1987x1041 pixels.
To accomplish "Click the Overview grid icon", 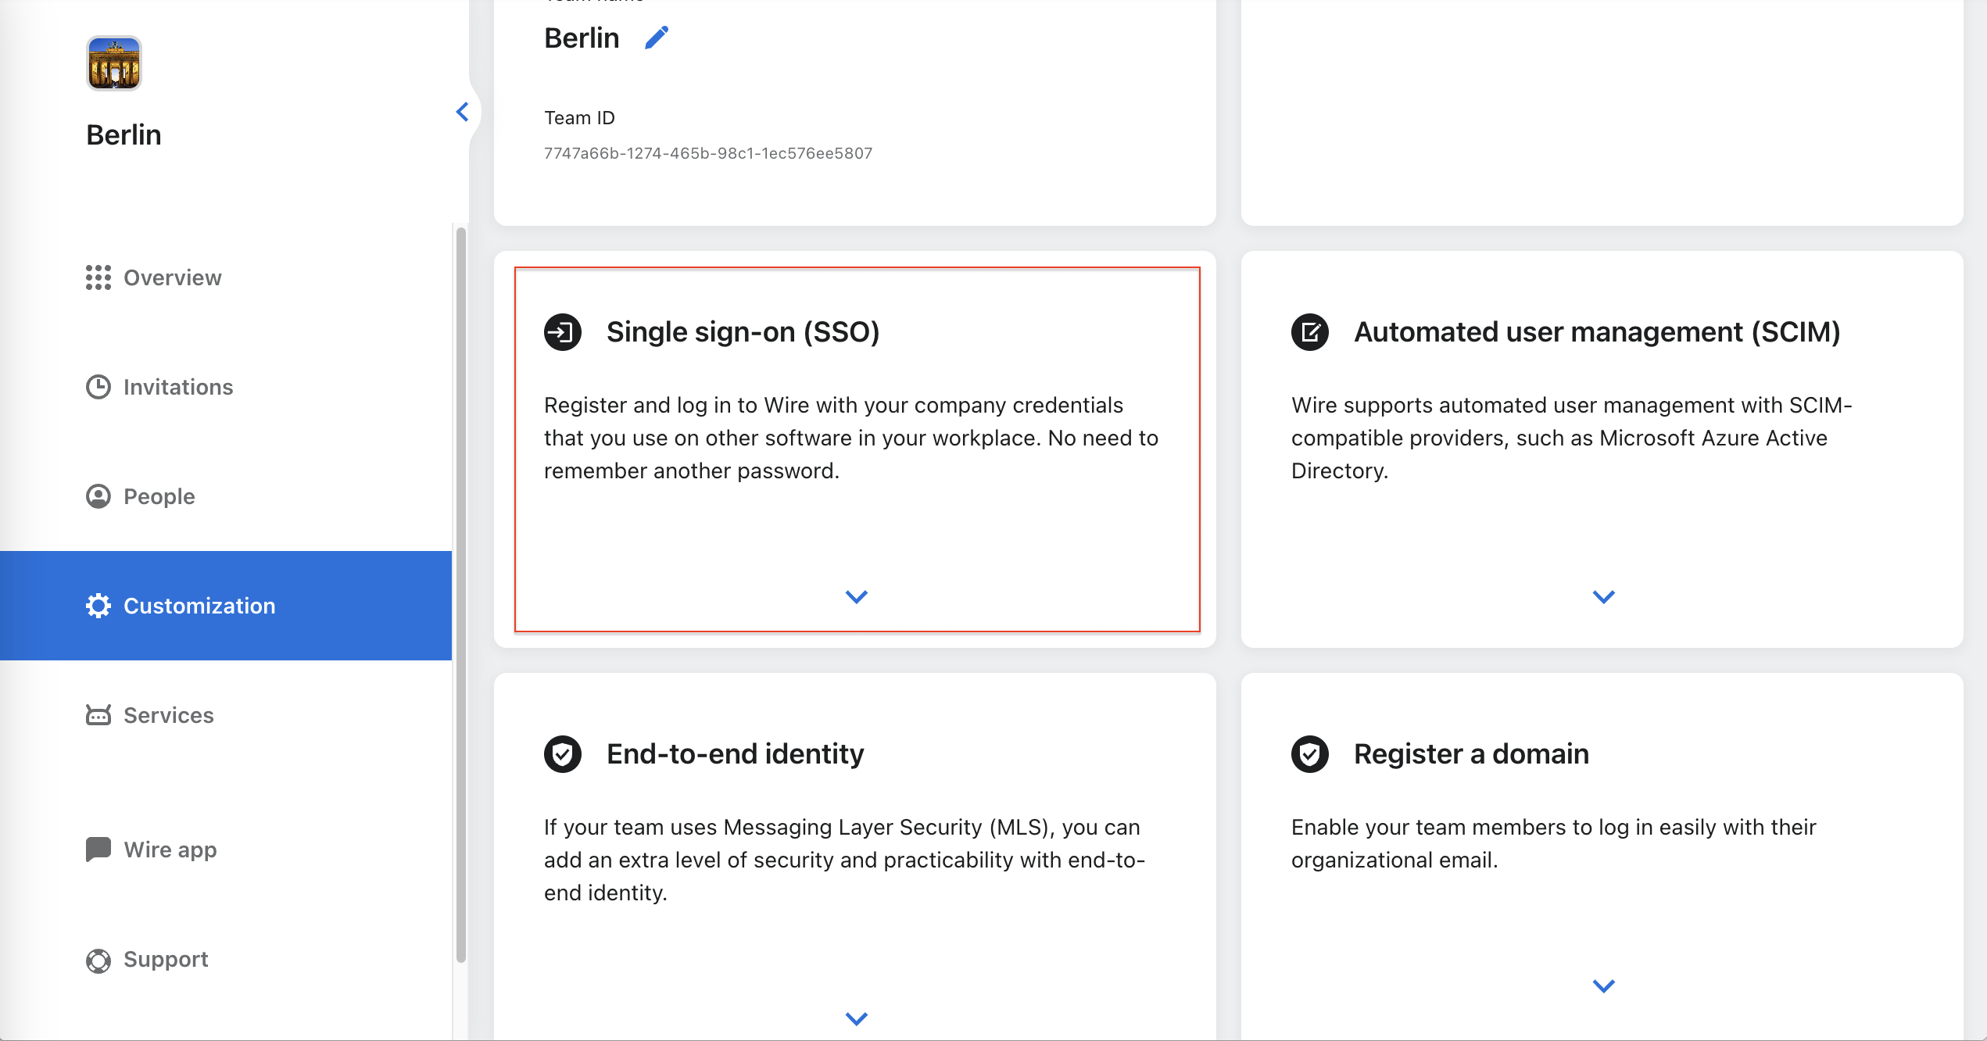I will click(x=98, y=277).
